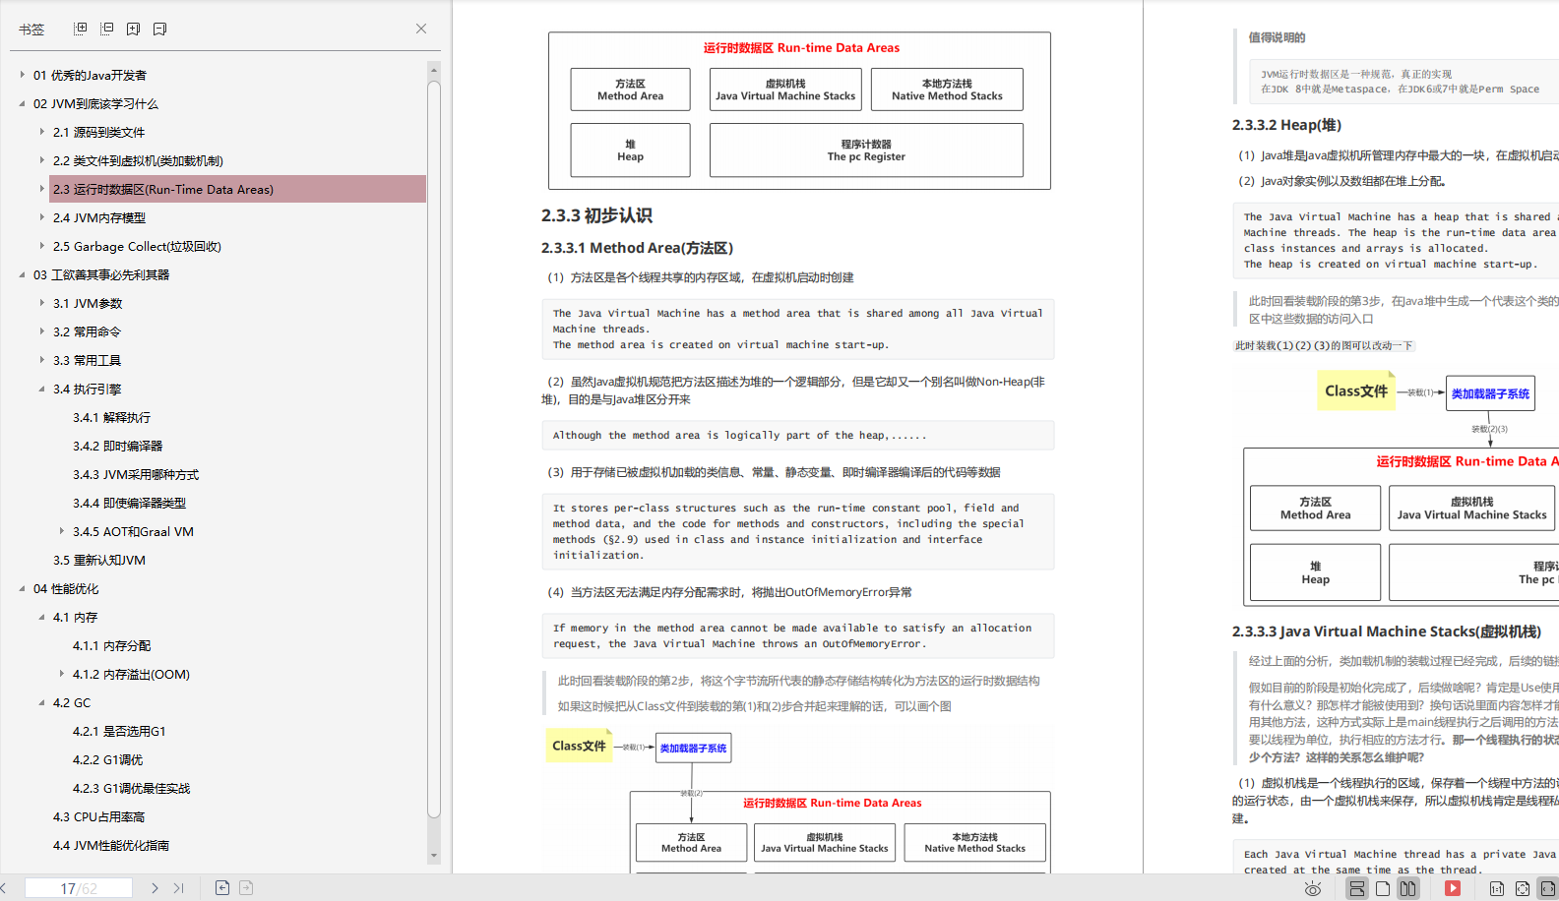
Task: Jump to last page icon
Action: point(179,887)
